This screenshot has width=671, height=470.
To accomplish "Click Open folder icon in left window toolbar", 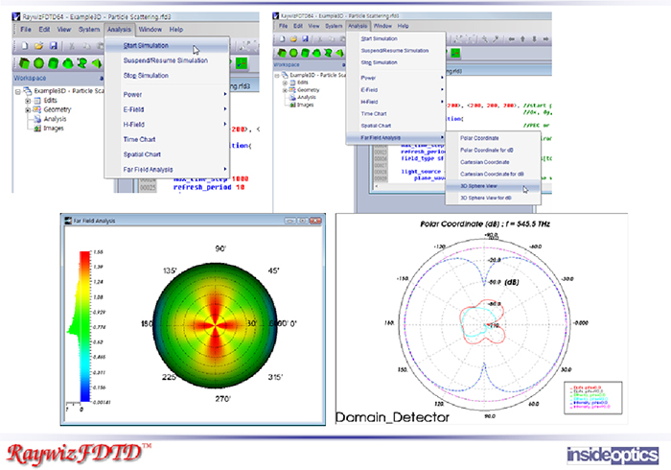I will (38, 45).
